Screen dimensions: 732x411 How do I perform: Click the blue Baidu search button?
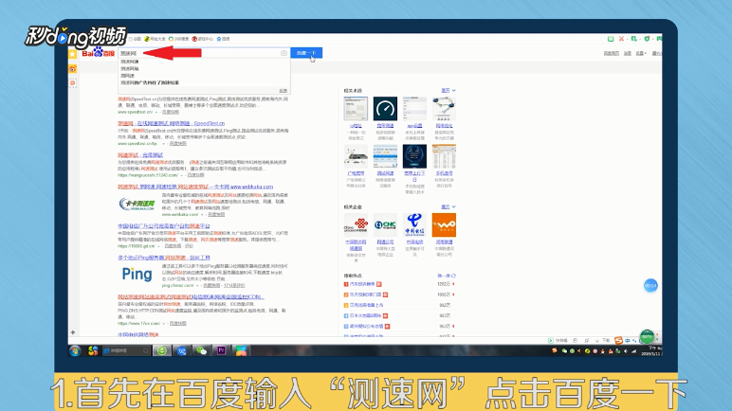(x=306, y=53)
